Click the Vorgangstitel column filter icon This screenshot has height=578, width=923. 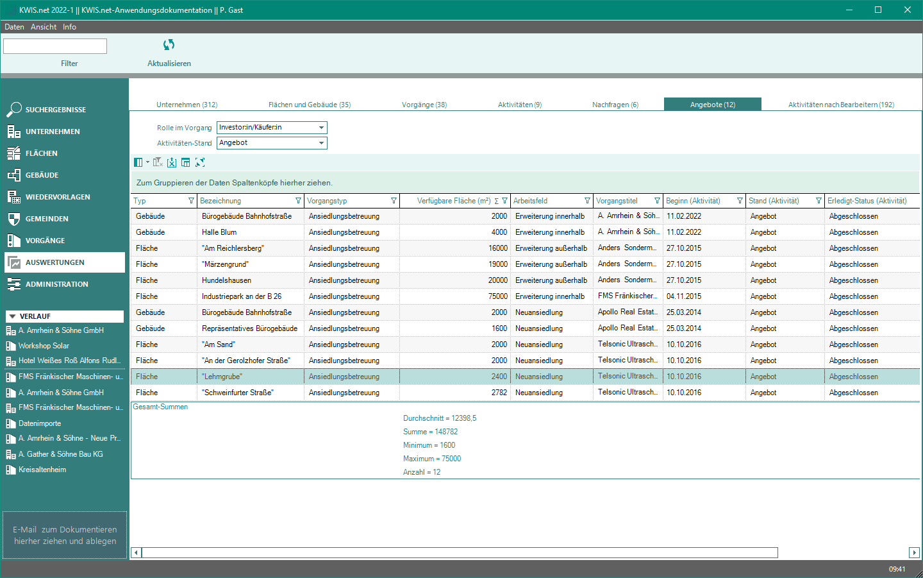(x=657, y=201)
